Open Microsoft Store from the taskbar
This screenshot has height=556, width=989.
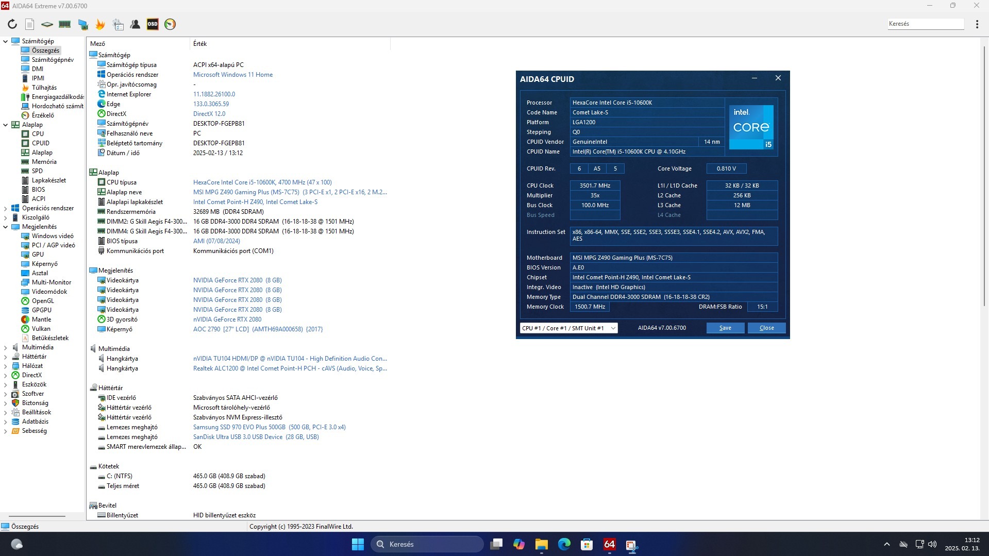point(586,544)
